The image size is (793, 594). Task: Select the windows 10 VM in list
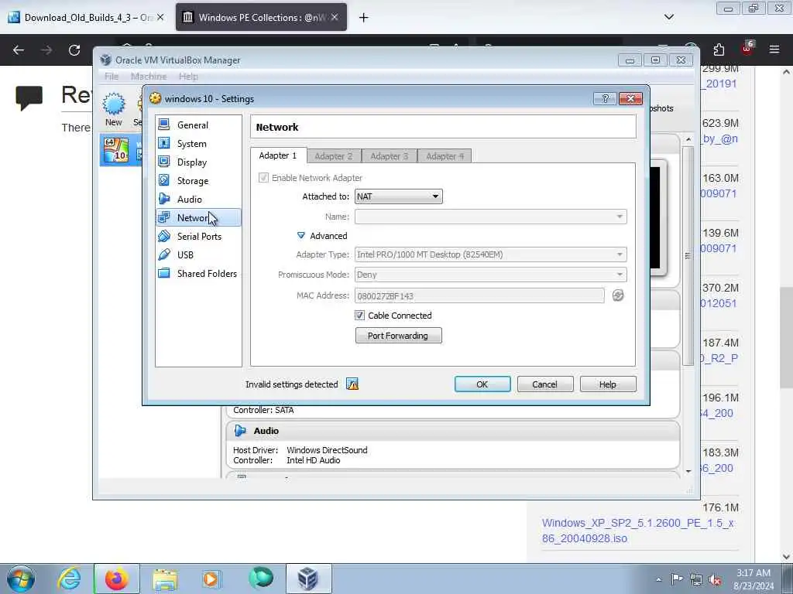pos(122,150)
